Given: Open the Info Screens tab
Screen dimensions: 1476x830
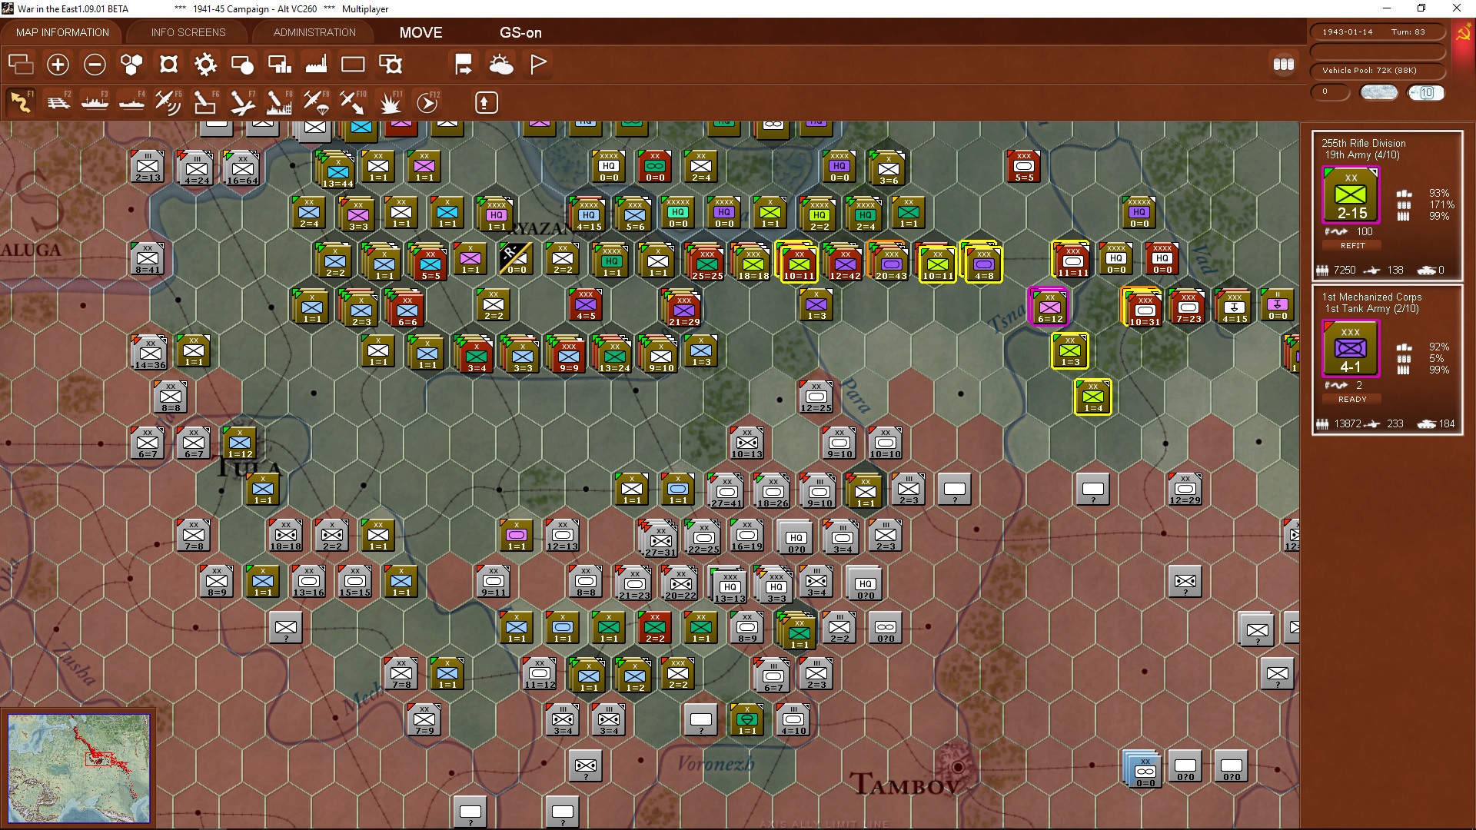Looking at the screenshot, I should [188, 32].
